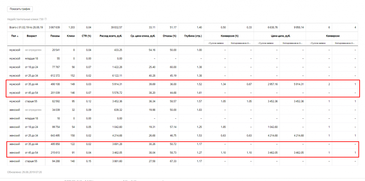Select total average click price '33.11'
Image resolution: width=365 pixels, height=181 pixels.
(152, 27)
